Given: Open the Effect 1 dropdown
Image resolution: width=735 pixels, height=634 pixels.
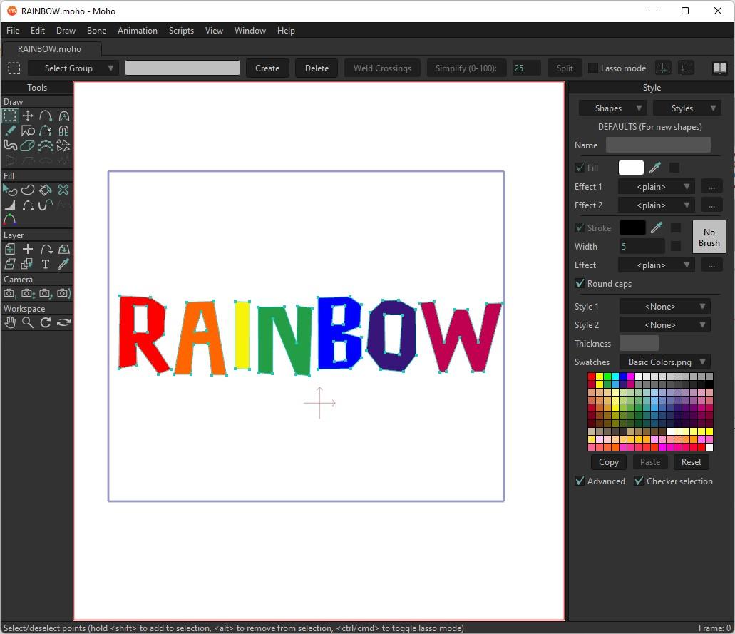Looking at the screenshot, I should 657,186.
